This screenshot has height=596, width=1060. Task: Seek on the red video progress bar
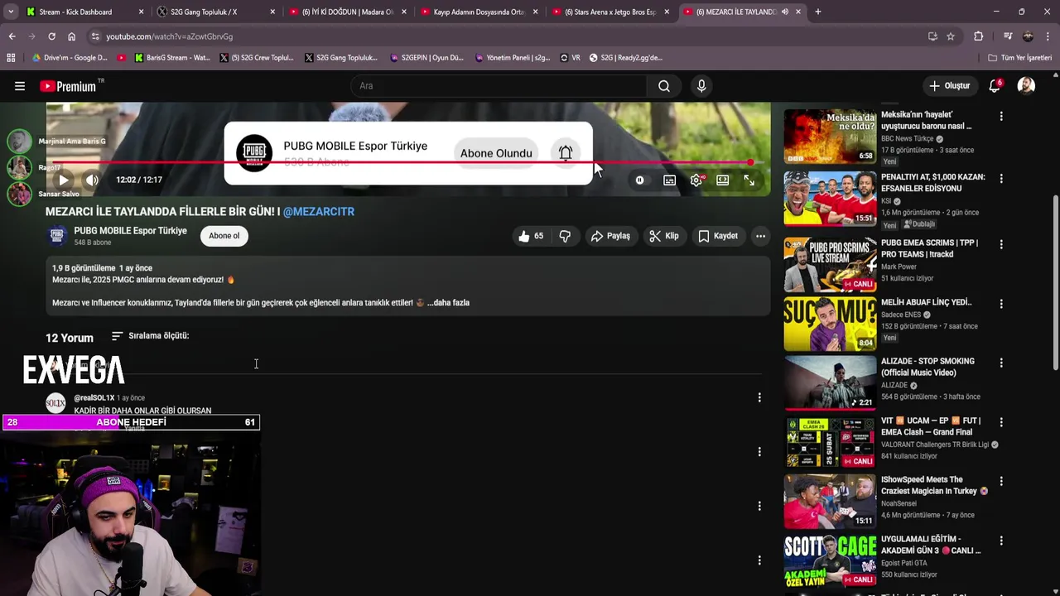pos(403,162)
